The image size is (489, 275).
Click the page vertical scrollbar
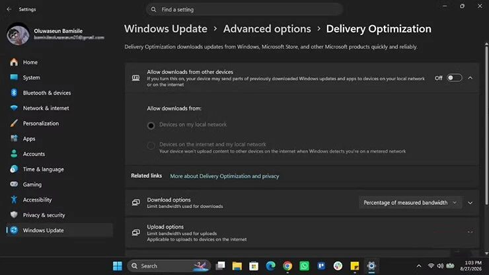pyautogui.click(x=486, y=125)
